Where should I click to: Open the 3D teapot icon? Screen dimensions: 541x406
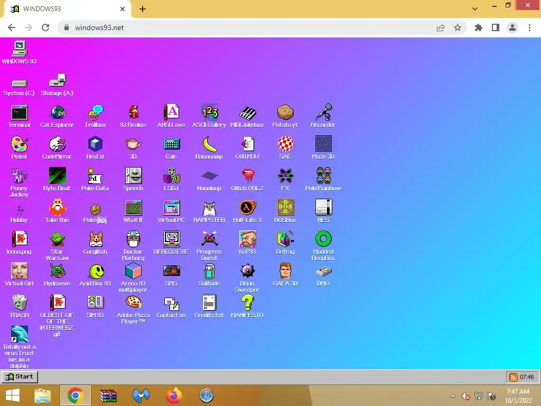point(133,148)
